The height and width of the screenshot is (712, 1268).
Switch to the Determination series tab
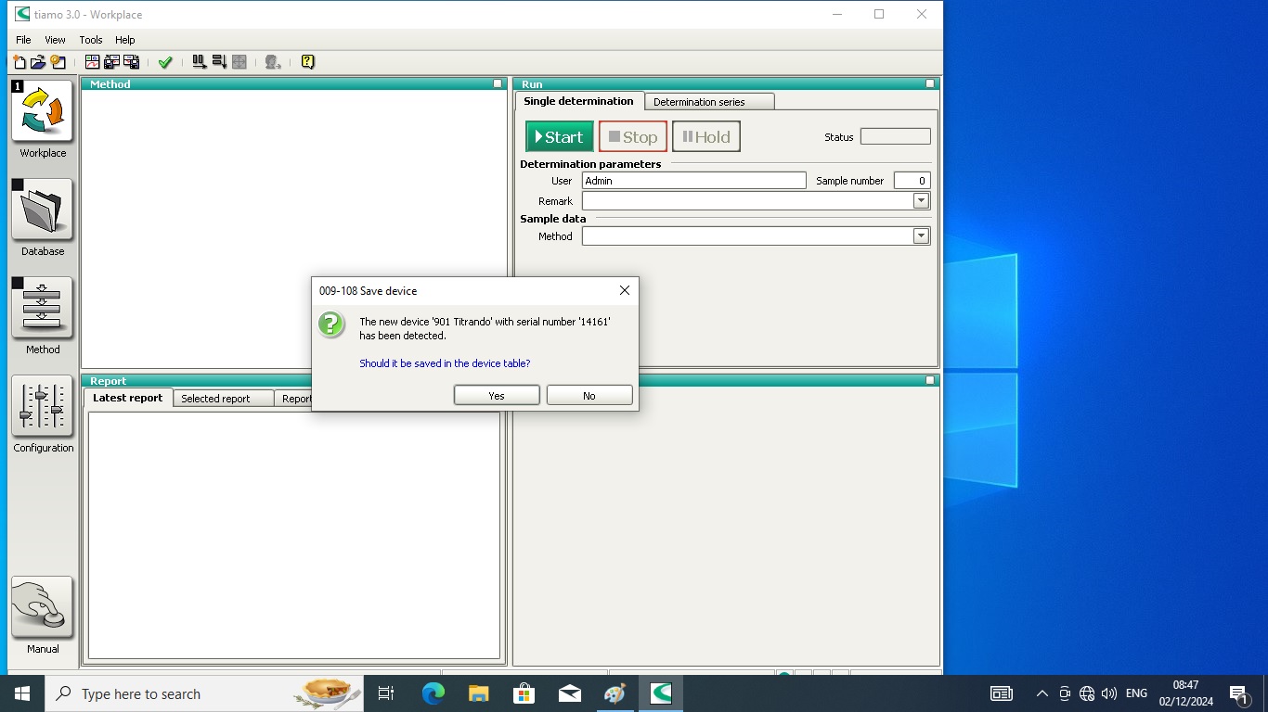[x=699, y=102]
